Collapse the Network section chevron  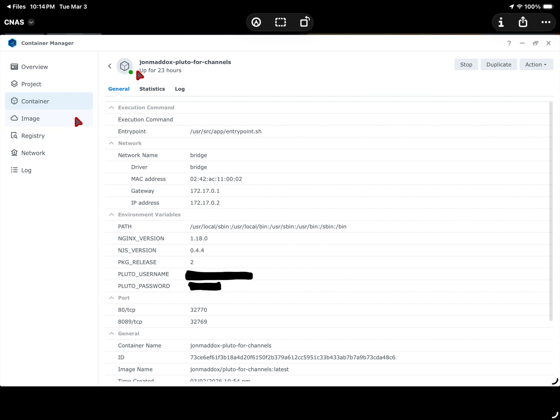[x=111, y=143]
